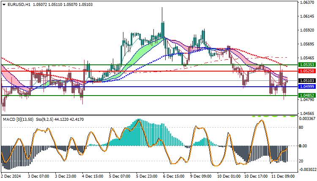Click the blue 1.04999 price level label
317x181 pixels.
[307, 87]
